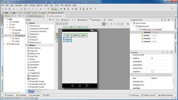Open the Memory Monitor

(166, 95)
